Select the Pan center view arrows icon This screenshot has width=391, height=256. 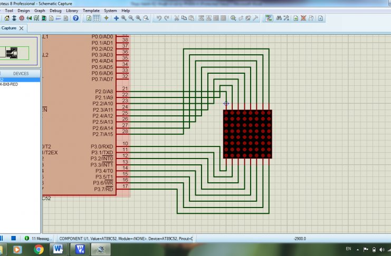(116, 18)
